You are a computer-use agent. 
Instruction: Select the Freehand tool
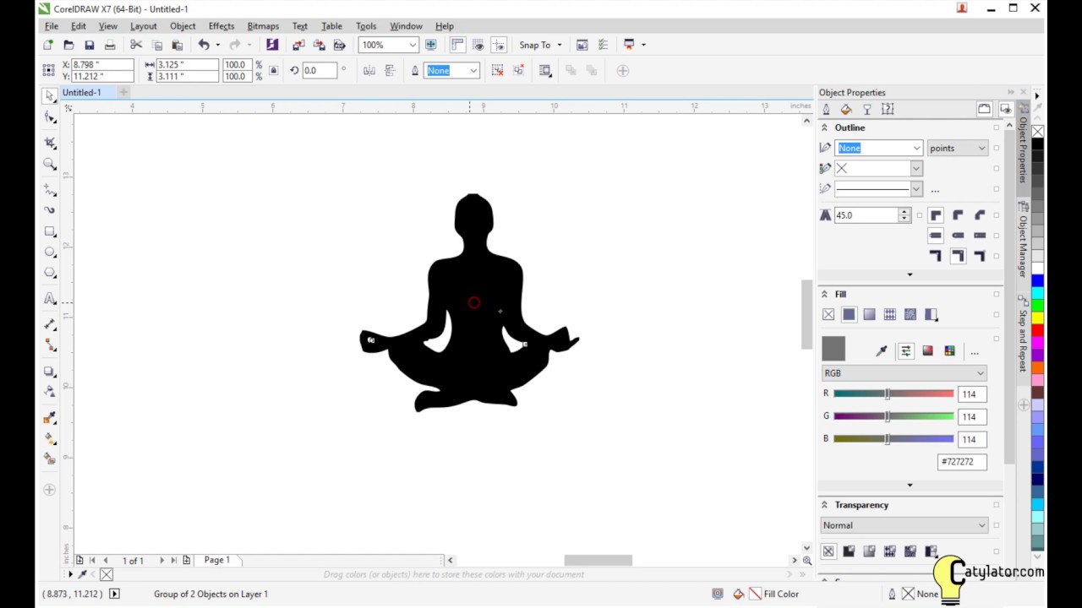pyautogui.click(x=50, y=189)
